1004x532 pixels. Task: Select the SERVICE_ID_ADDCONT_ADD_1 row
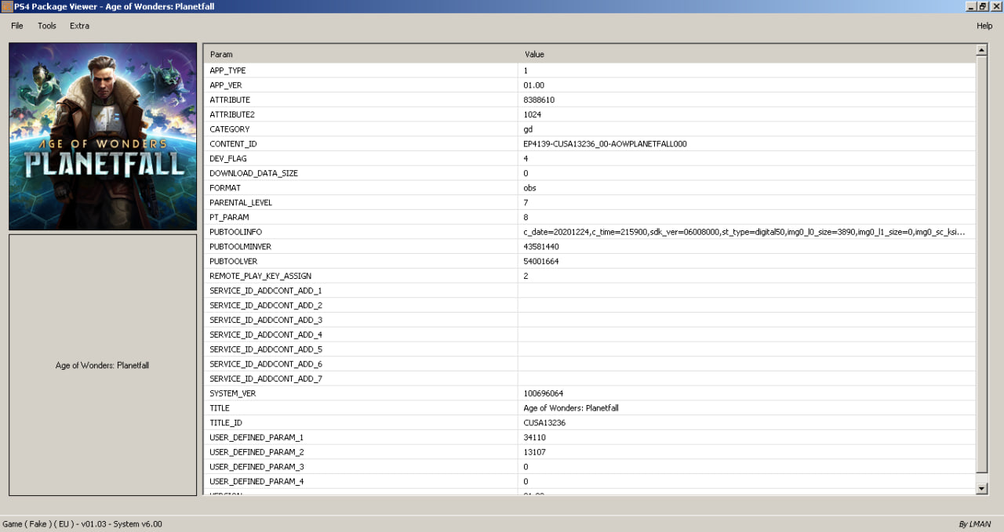tap(590, 291)
